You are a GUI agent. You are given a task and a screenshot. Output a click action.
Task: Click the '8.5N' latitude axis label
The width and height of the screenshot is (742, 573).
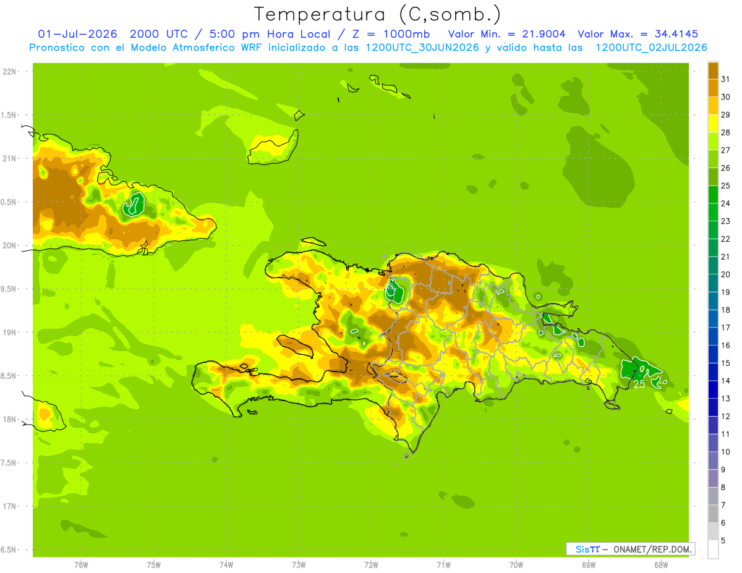10,376
